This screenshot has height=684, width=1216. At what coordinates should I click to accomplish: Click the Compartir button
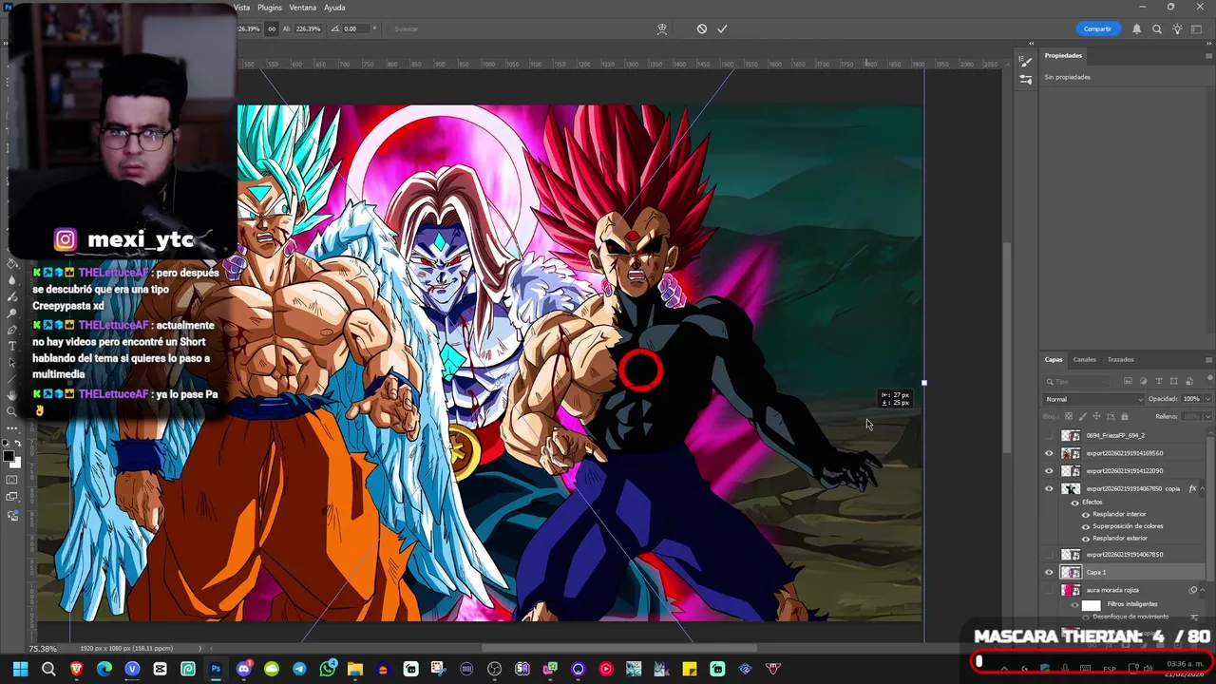(1097, 28)
